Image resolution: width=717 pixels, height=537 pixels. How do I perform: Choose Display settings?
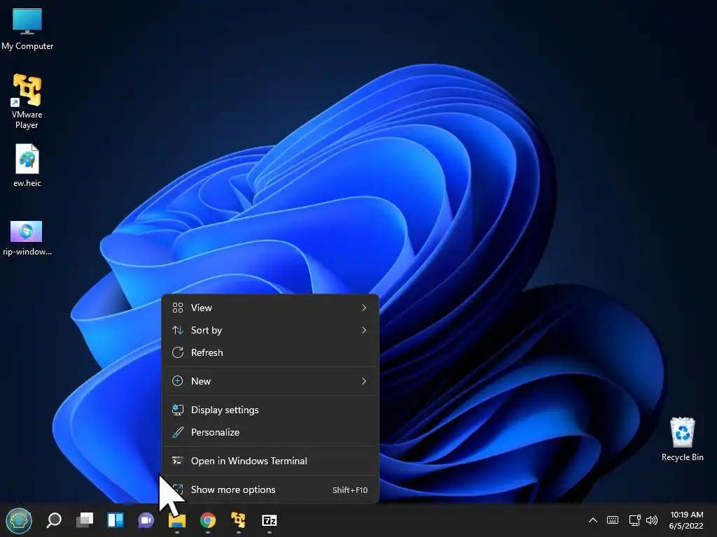tap(270, 410)
